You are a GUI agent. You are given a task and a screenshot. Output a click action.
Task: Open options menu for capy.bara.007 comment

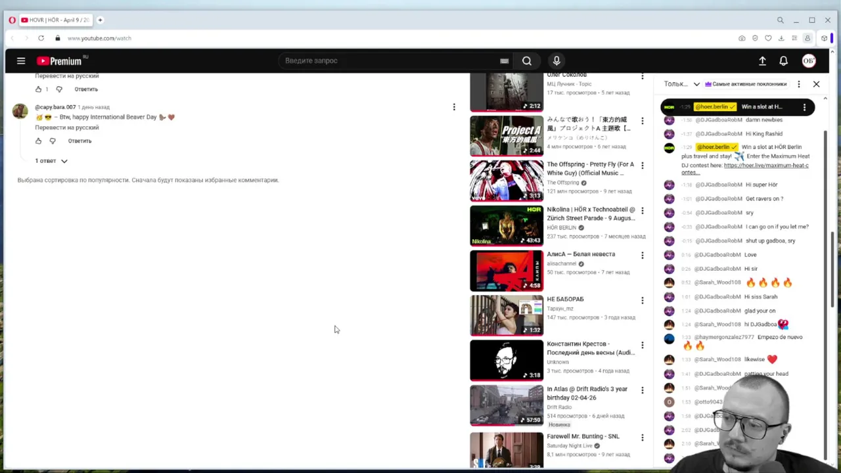[x=453, y=107]
